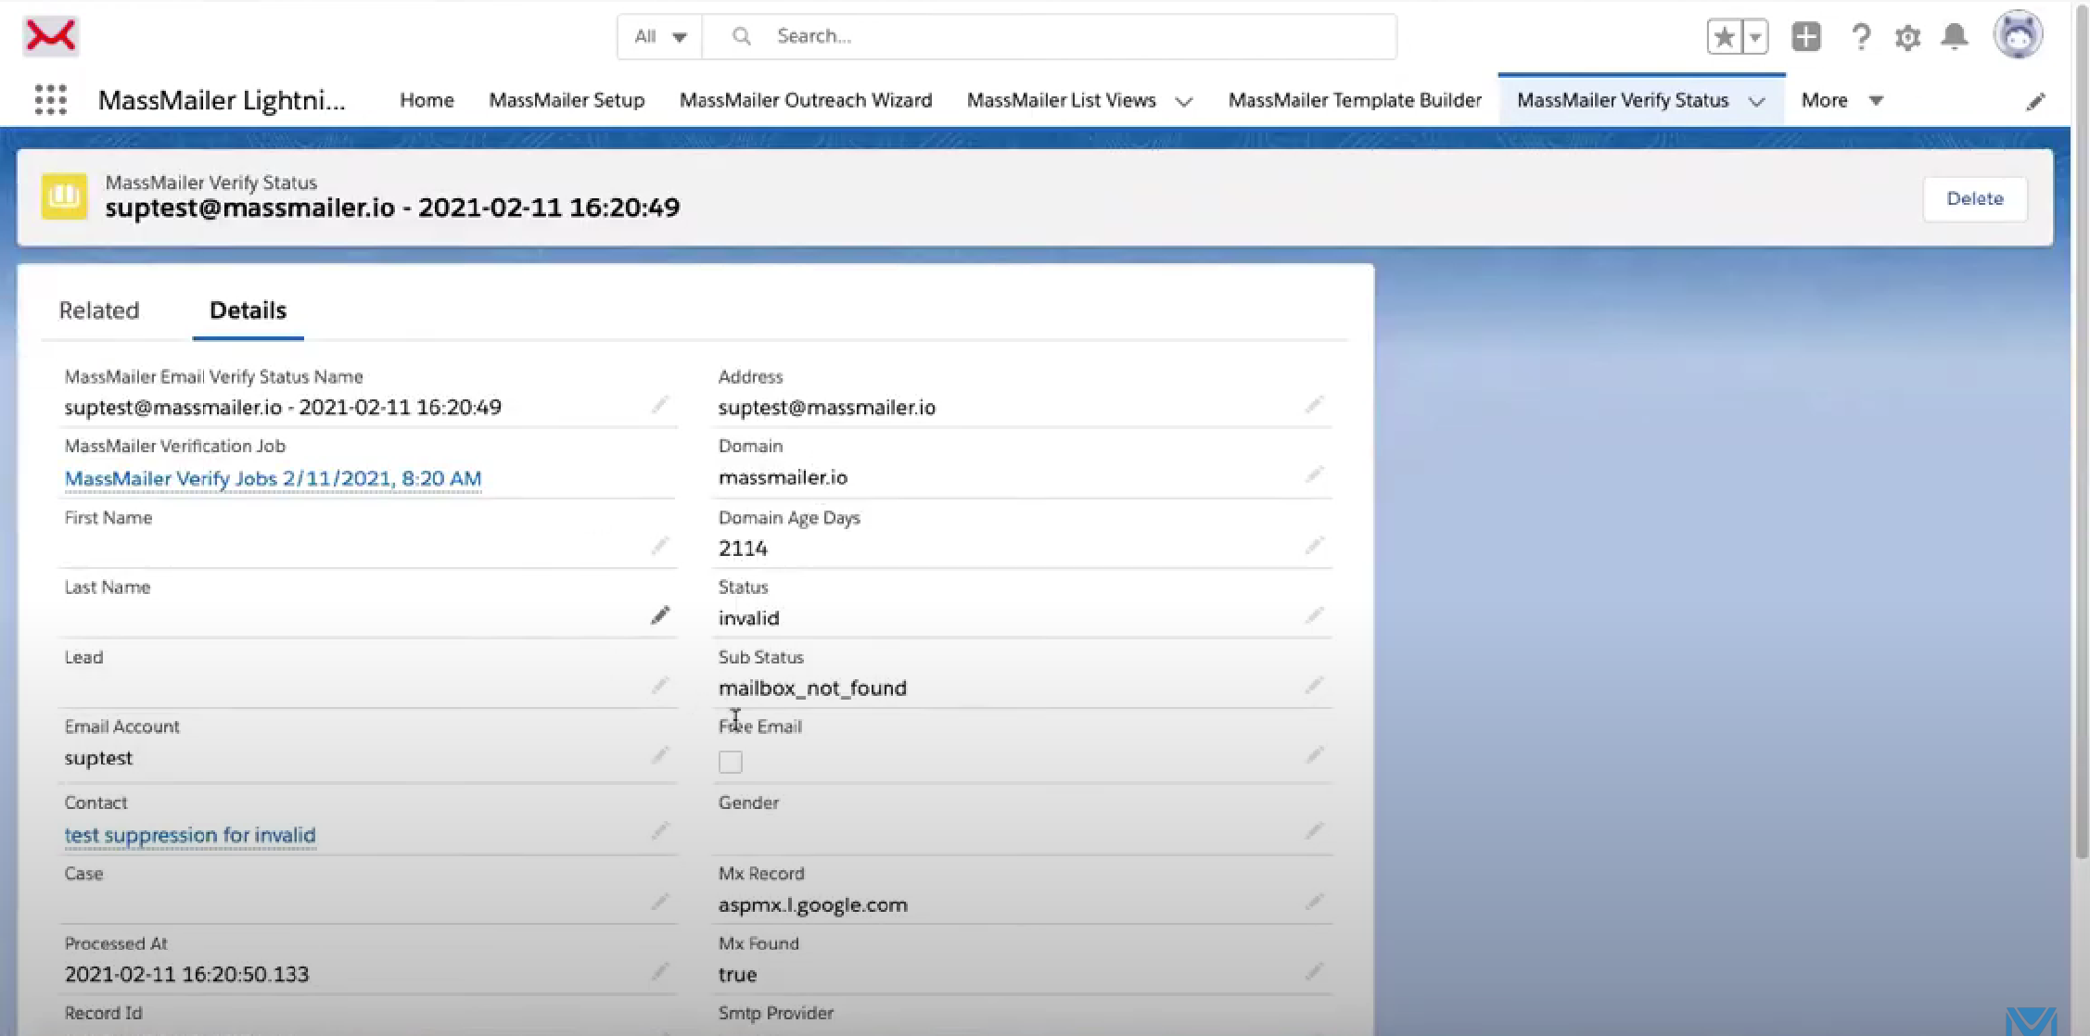The height and width of the screenshot is (1036, 2090).
Task: Expand the favorites list dropdown arrow
Action: point(1754,37)
